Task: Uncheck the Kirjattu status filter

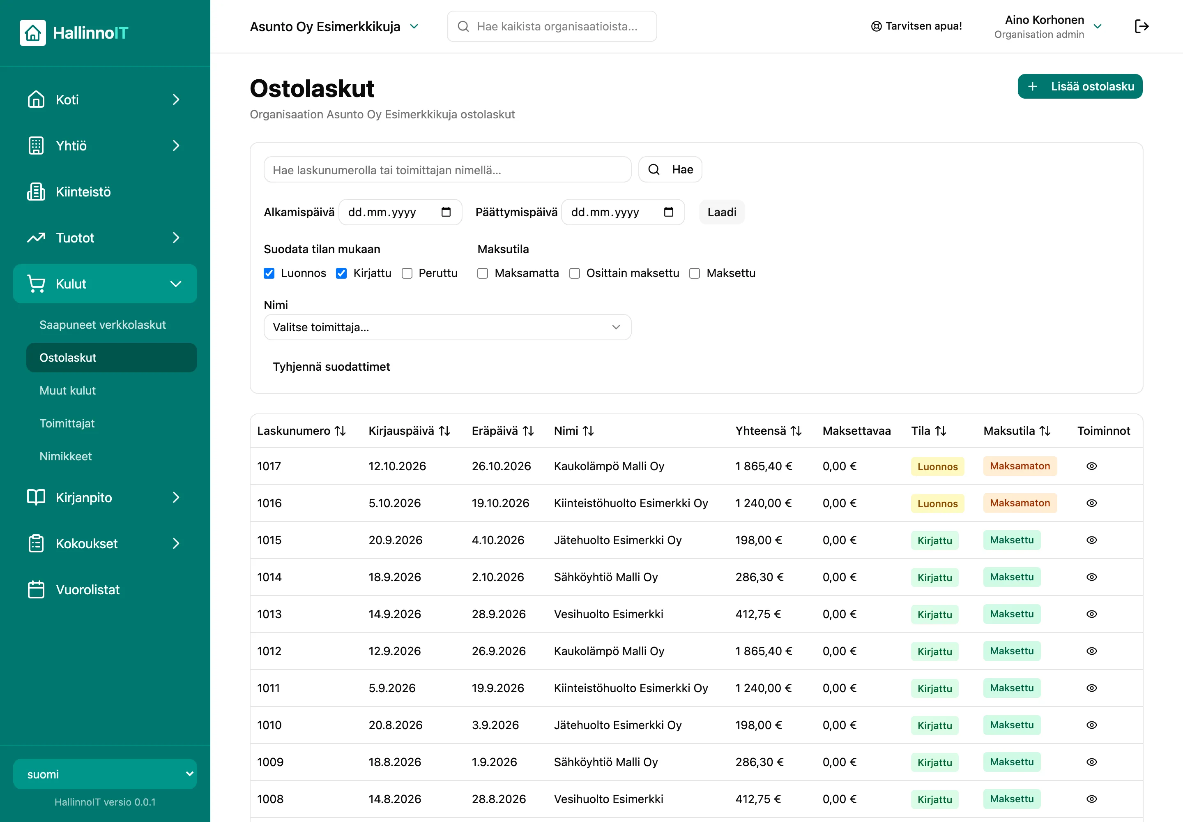Action: (x=341, y=273)
